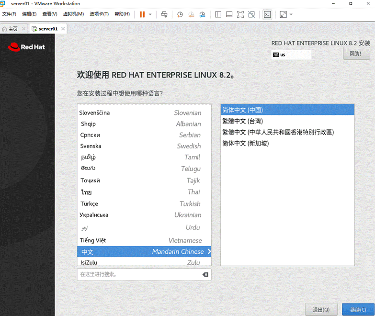Open the power options dropdown arrow
The width and height of the screenshot is (375, 316).
150,14
